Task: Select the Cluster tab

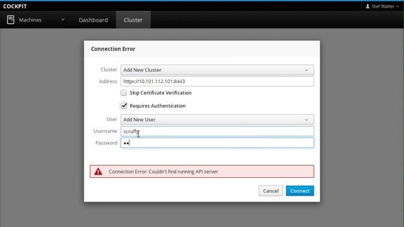Action: click(133, 20)
